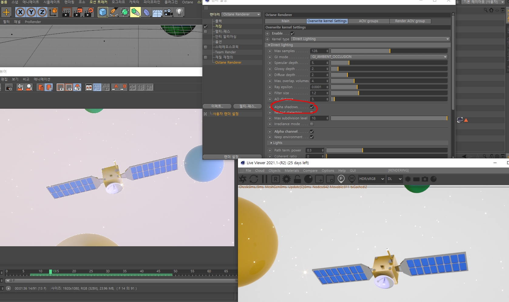Click the Specular depth stepper arrows
The width and height of the screenshot is (509, 302).
pyautogui.click(x=327, y=63)
